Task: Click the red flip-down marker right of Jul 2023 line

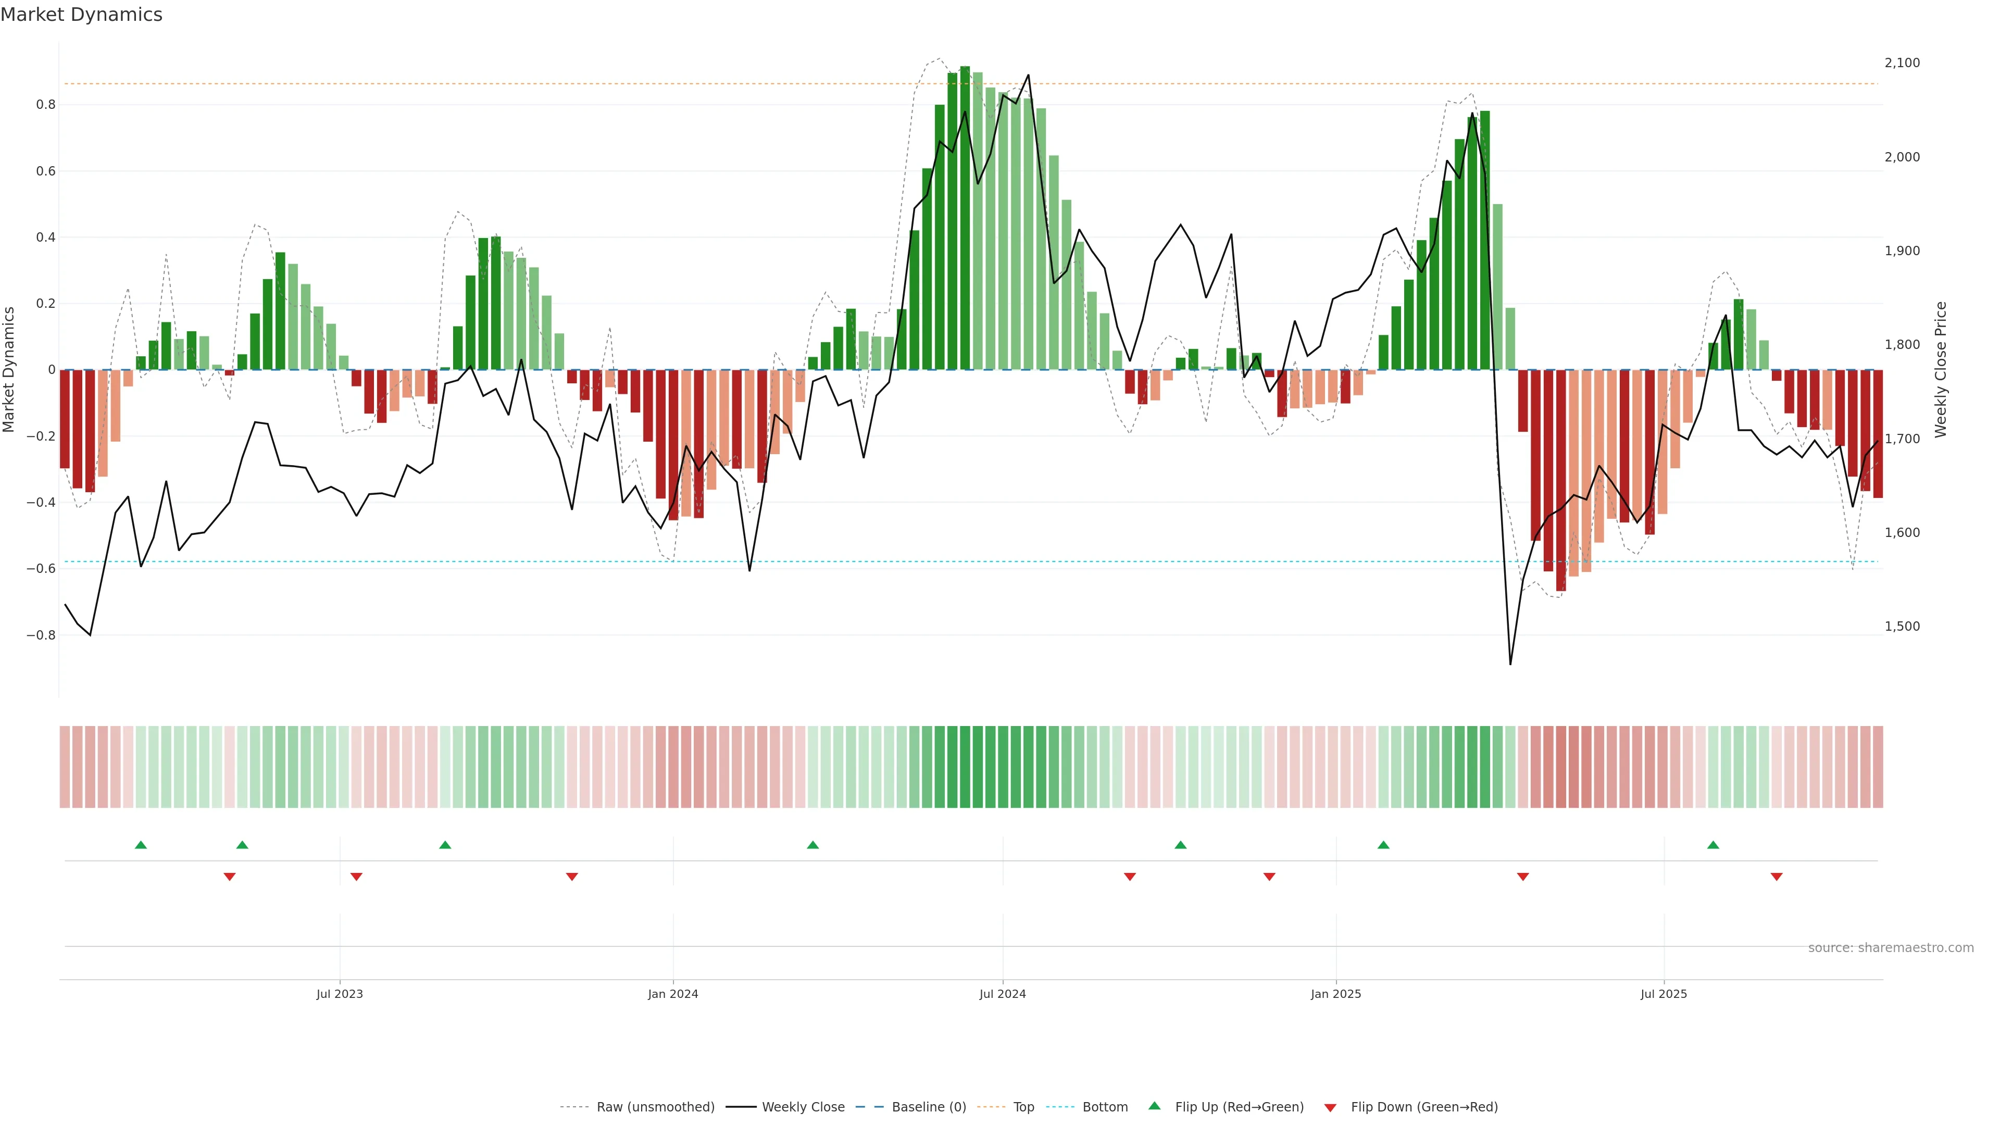Action: [356, 877]
